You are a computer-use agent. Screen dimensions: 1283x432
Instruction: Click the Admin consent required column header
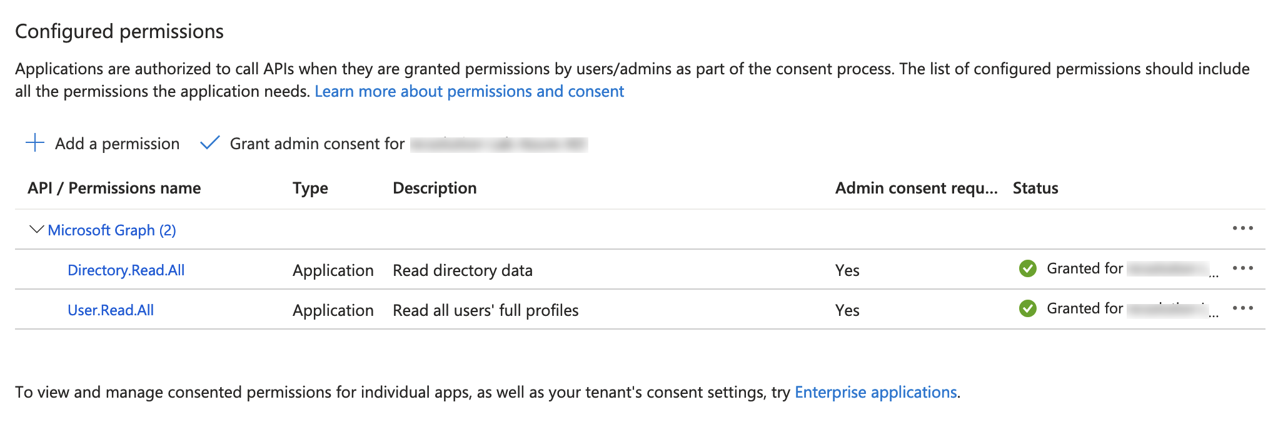click(916, 189)
